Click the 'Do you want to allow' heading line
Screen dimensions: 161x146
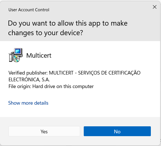point(68,23)
